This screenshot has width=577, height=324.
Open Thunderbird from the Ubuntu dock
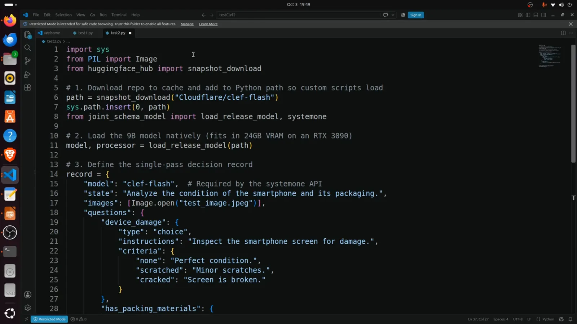(x=10, y=39)
